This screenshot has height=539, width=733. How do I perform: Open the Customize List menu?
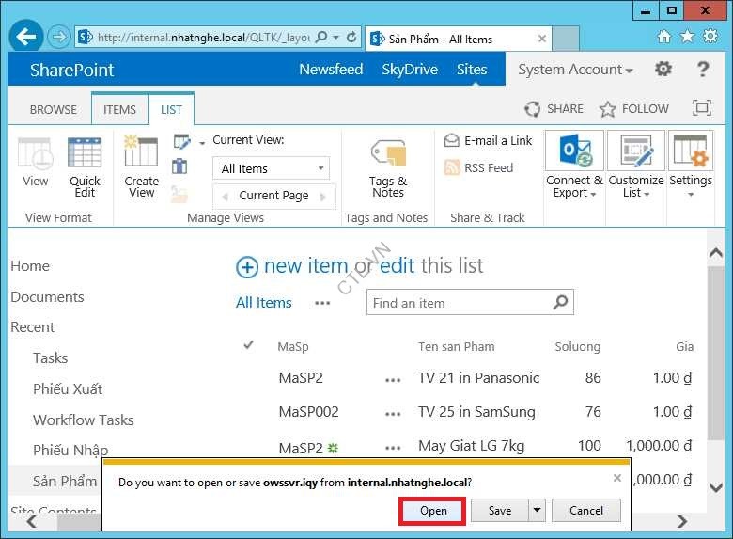pos(636,166)
